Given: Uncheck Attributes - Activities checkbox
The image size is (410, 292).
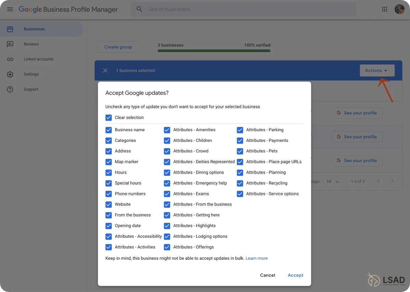Looking at the screenshot, I should tap(109, 247).
